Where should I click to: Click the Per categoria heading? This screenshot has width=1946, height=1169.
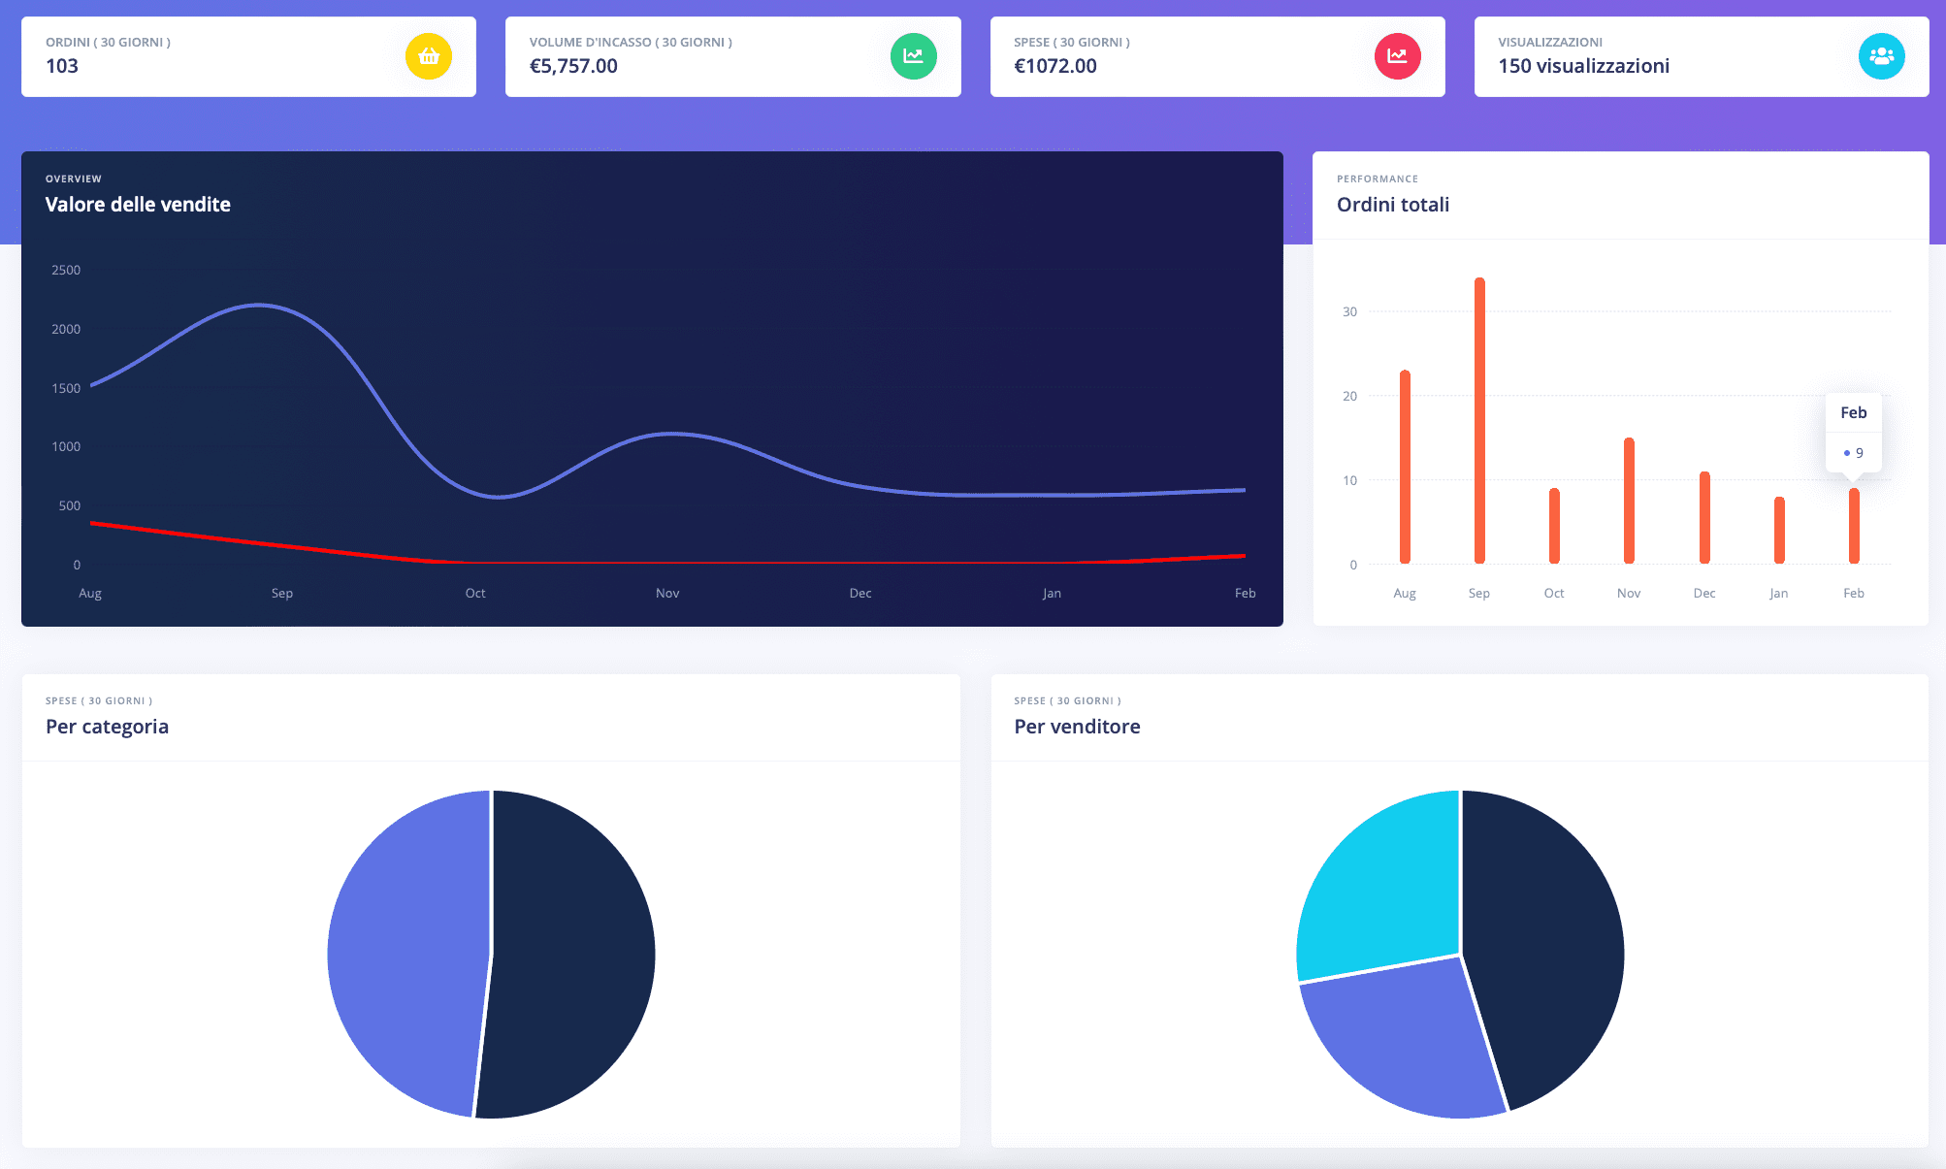click(x=107, y=727)
